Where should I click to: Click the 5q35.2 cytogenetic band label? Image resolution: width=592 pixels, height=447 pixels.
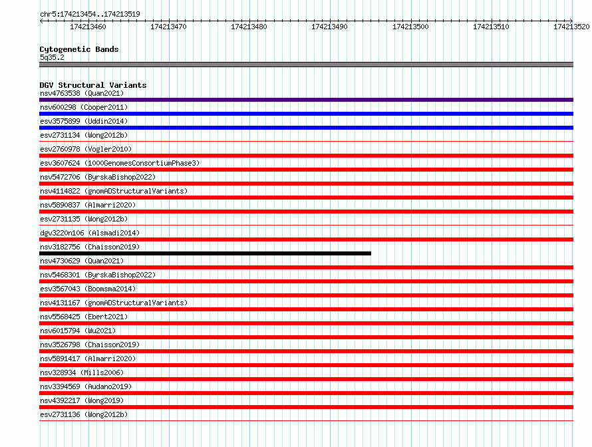coord(52,57)
